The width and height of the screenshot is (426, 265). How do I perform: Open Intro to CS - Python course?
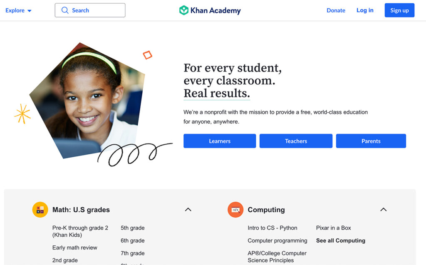pos(272,228)
